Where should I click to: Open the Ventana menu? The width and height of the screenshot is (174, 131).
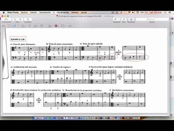point(75,12)
